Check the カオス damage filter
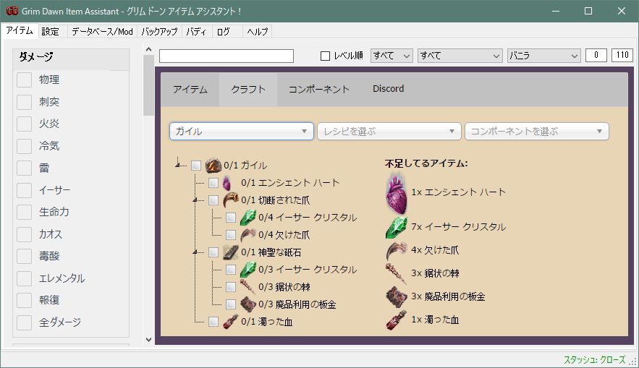639x368 pixels. coord(24,234)
